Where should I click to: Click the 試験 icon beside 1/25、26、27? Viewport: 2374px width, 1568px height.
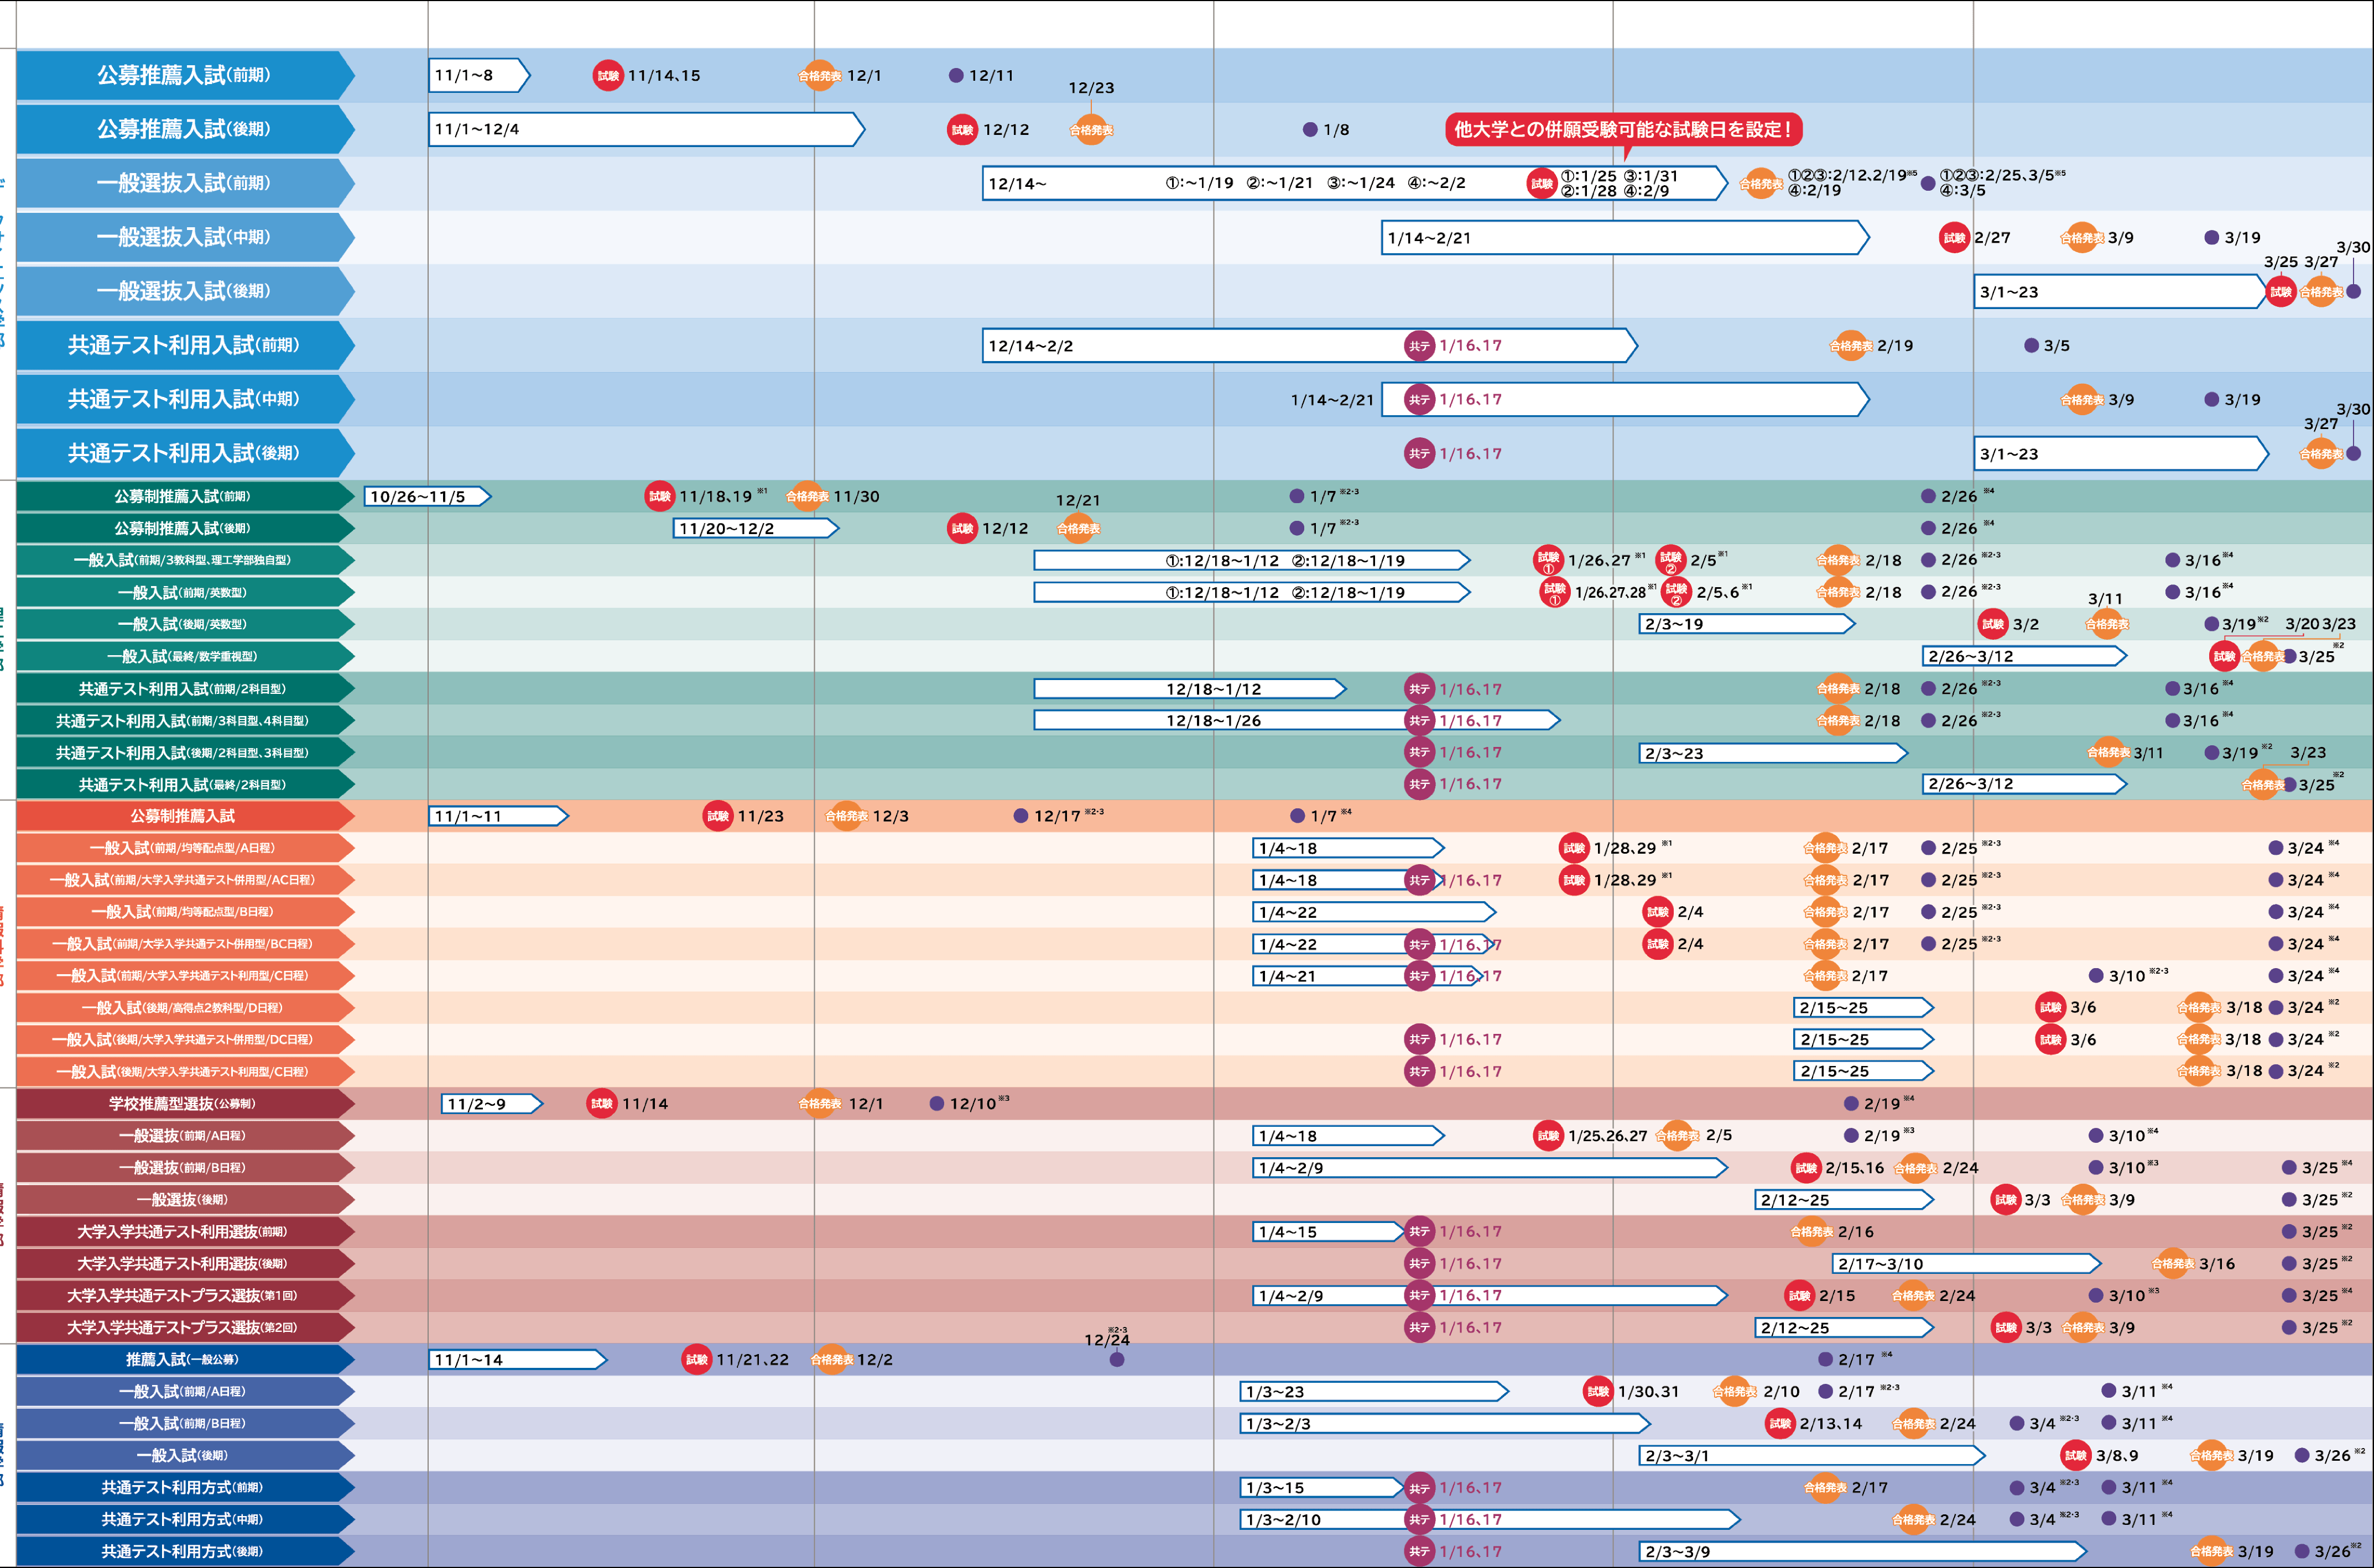tap(1549, 1135)
